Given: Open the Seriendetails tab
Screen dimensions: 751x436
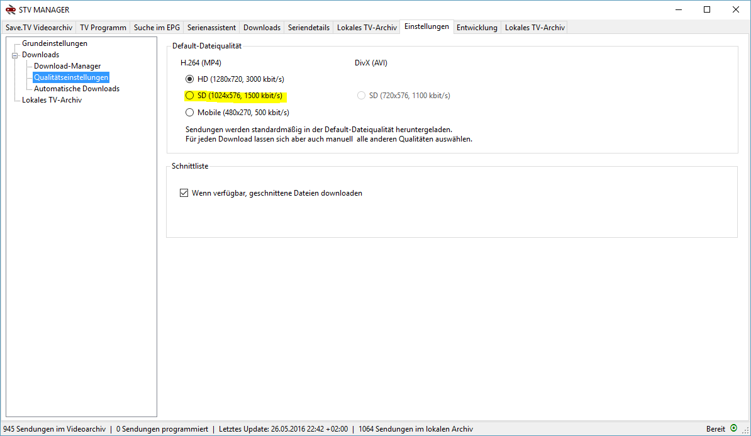Looking at the screenshot, I should [308, 28].
